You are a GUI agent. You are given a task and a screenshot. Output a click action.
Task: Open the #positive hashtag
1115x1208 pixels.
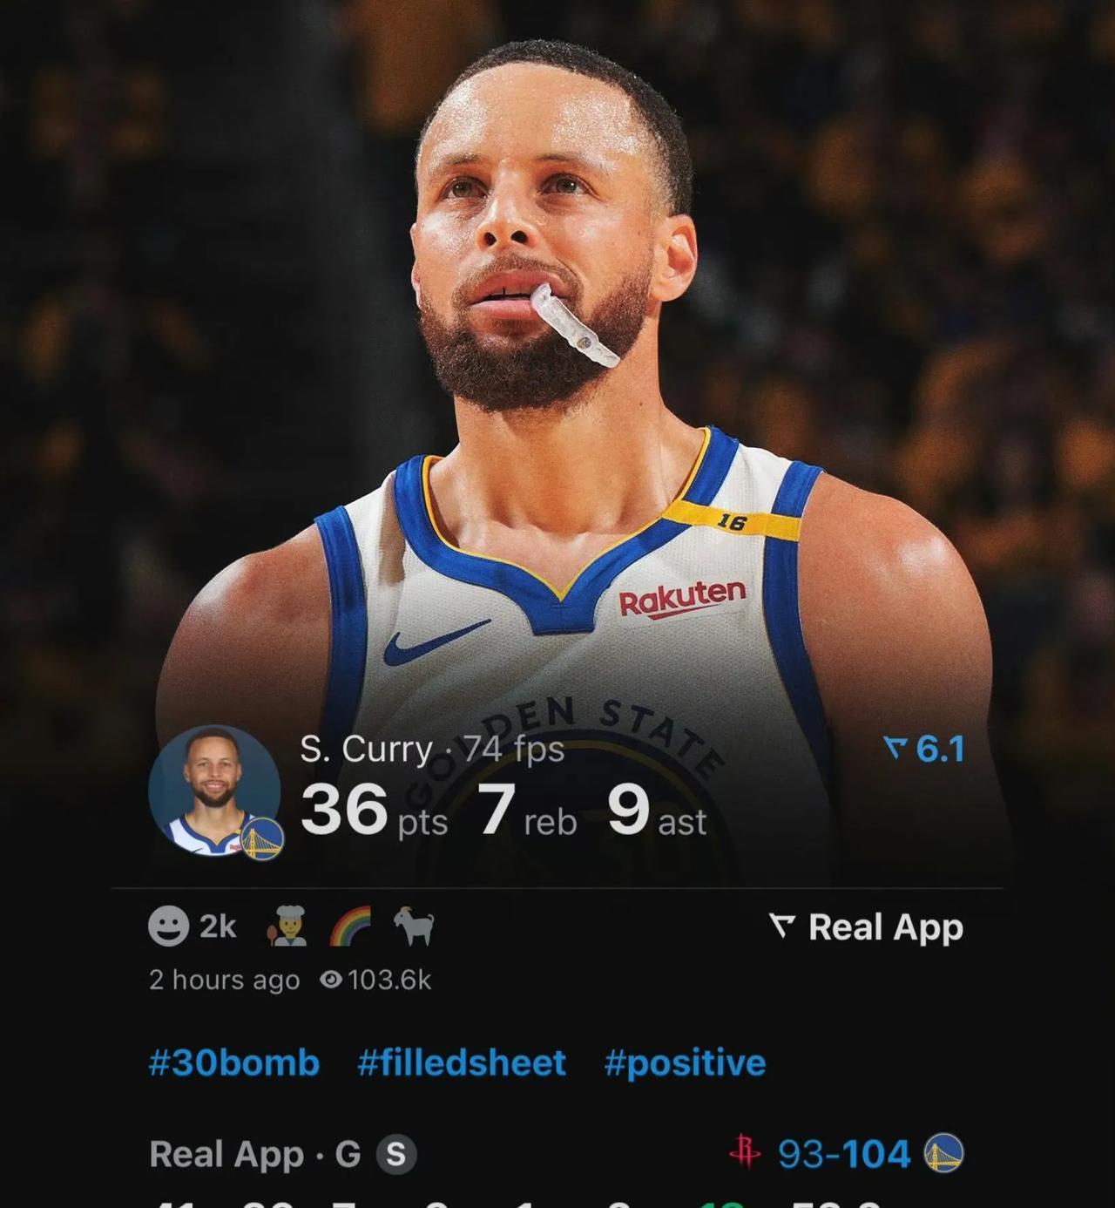pos(685,1062)
